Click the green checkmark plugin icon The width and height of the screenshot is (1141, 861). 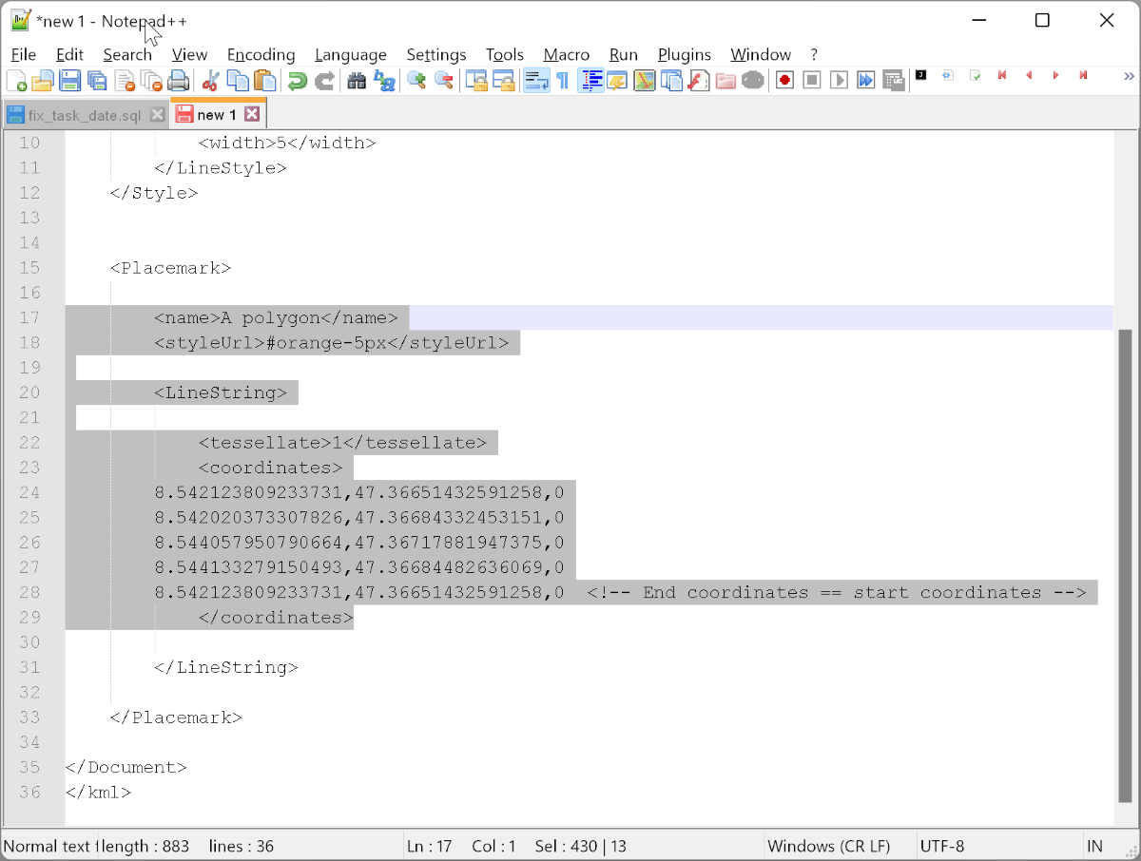(975, 75)
